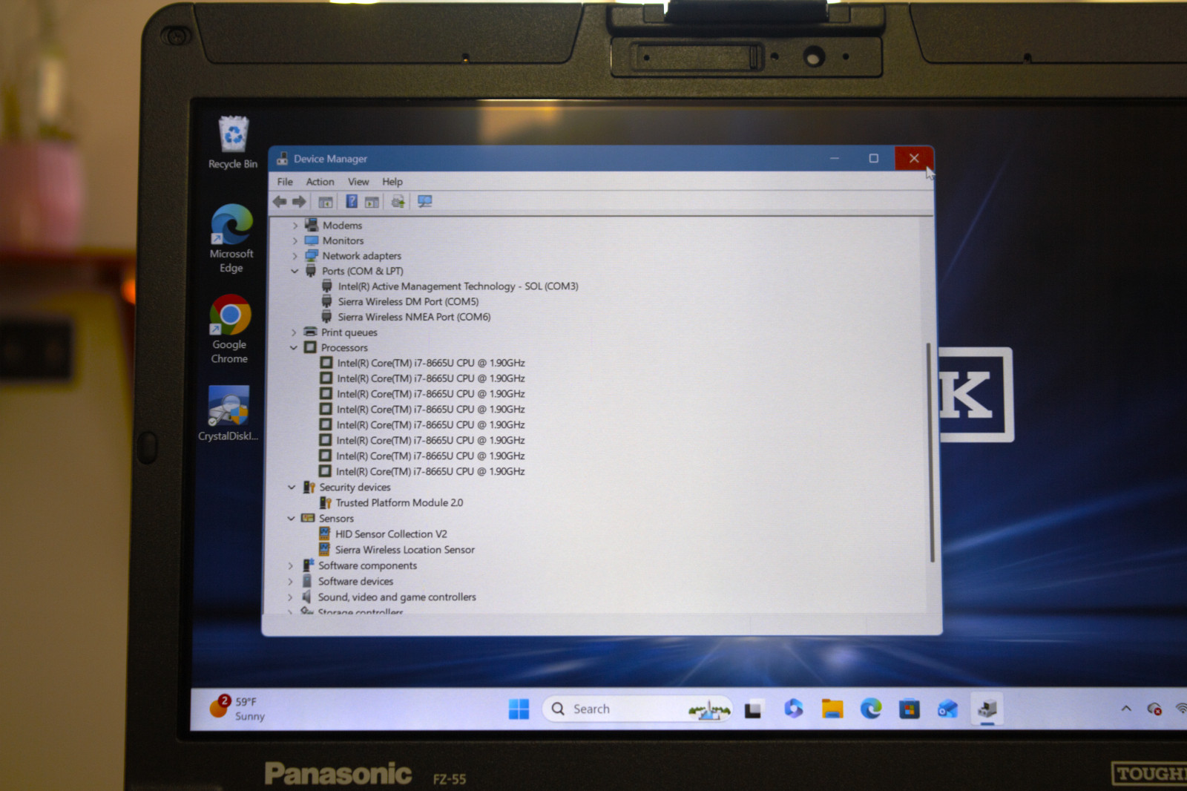
Task: Select the Processors label
Action: coord(344,348)
